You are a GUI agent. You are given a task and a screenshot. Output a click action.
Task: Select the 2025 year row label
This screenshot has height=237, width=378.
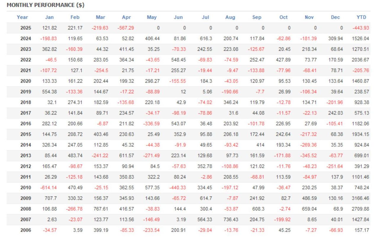[26, 28]
